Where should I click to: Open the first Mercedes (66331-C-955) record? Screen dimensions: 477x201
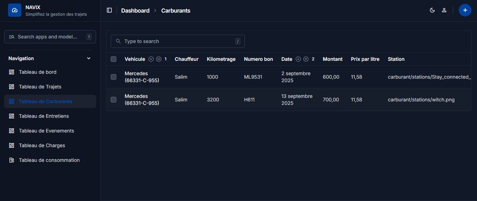point(141,77)
